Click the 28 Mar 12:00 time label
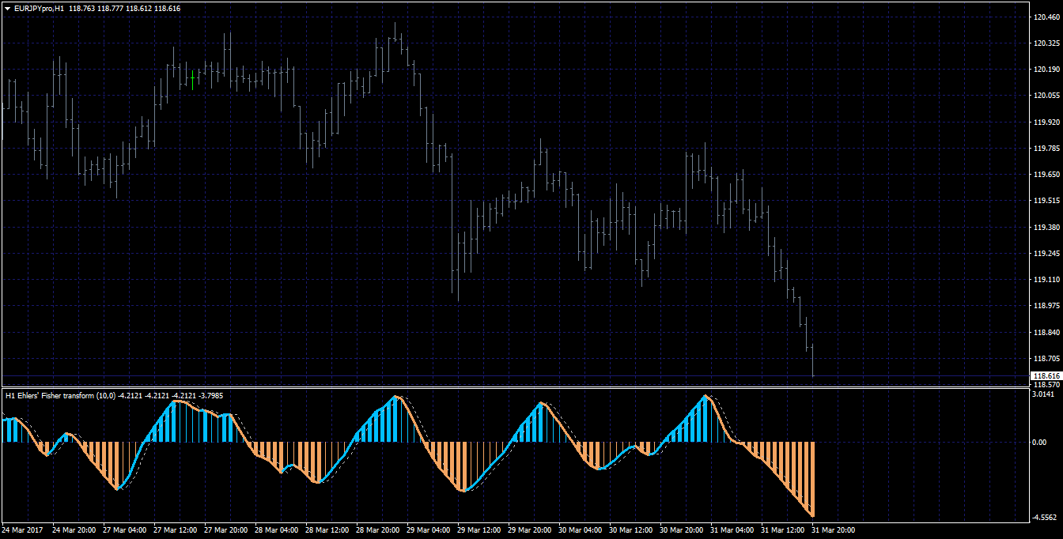This screenshot has height=539, width=1063. click(x=328, y=530)
